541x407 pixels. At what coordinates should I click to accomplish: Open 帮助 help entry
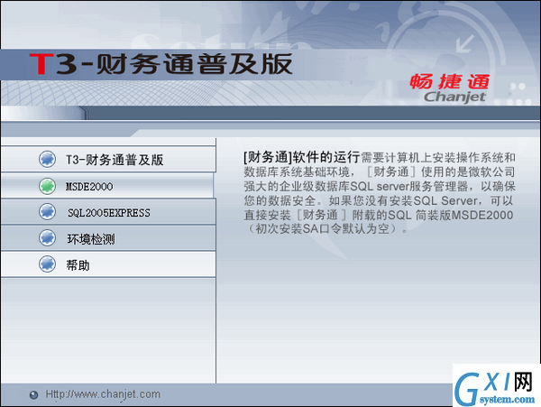pyautogui.click(x=108, y=264)
